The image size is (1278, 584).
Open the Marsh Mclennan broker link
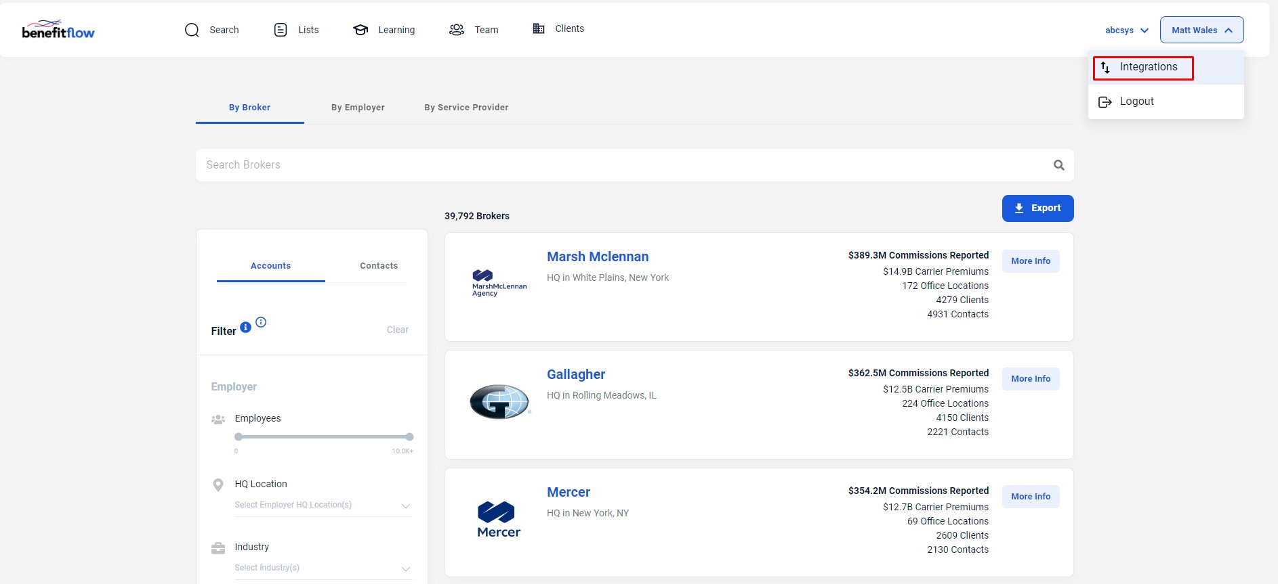click(x=598, y=256)
